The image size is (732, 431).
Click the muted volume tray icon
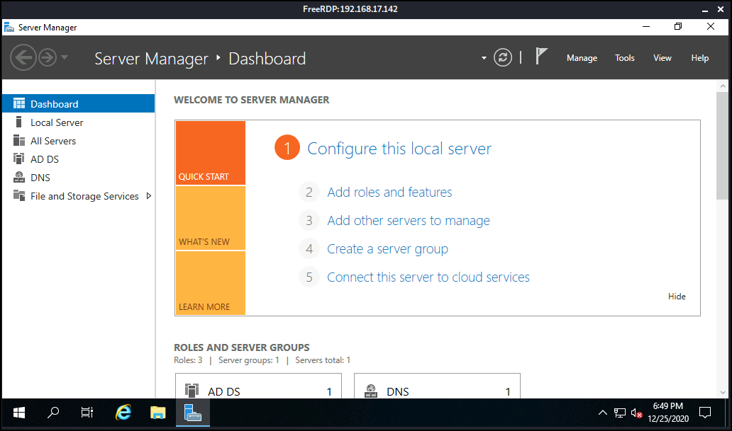click(x=636, y=413)
